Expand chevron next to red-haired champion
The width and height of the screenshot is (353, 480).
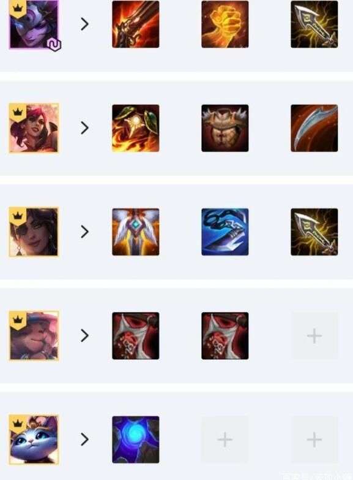pyautogui.click(x=84, y=128)
